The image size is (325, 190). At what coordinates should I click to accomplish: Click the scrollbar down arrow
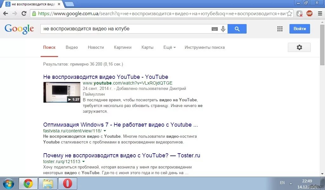click(322, 174)
